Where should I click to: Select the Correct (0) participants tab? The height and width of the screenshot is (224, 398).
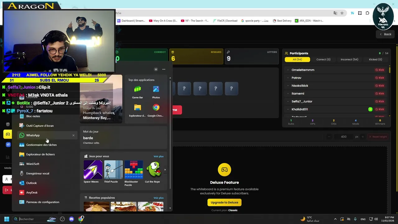tap(323, 59)
